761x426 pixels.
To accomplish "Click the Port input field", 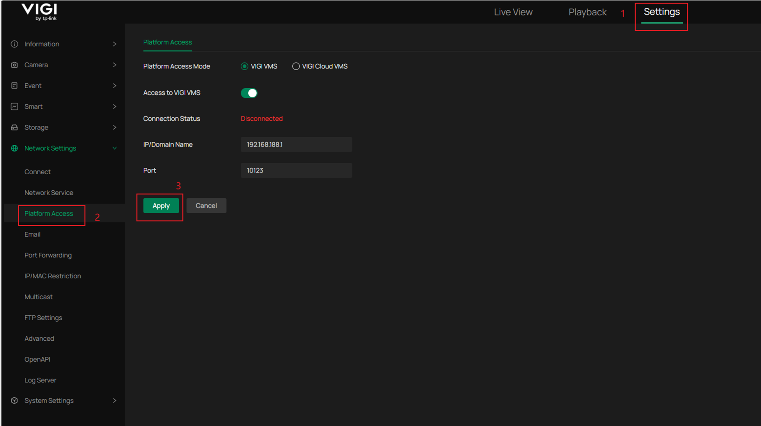I will point(296,170).
